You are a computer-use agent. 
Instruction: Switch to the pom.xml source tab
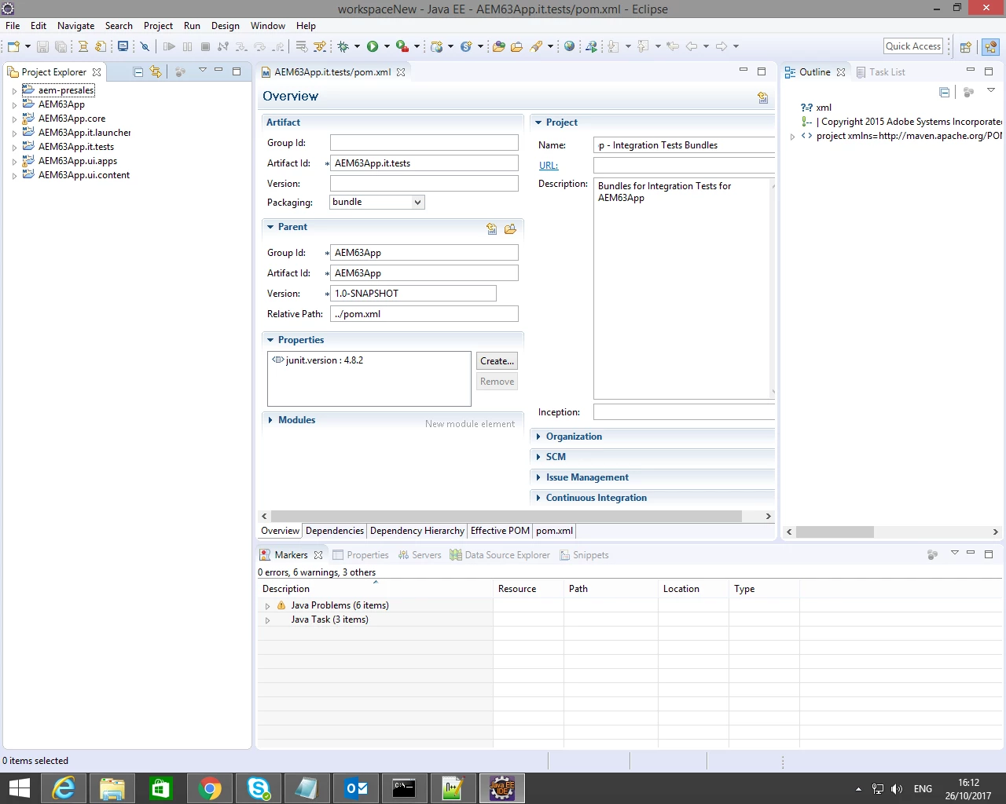tap(554, 531)
